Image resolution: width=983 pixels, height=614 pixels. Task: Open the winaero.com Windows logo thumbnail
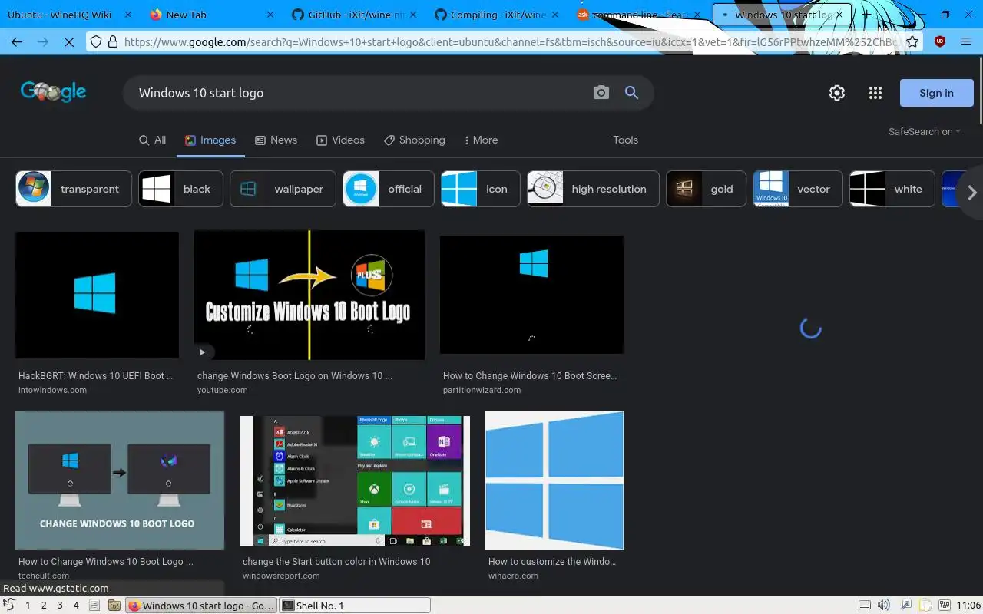tap(554, 480)
